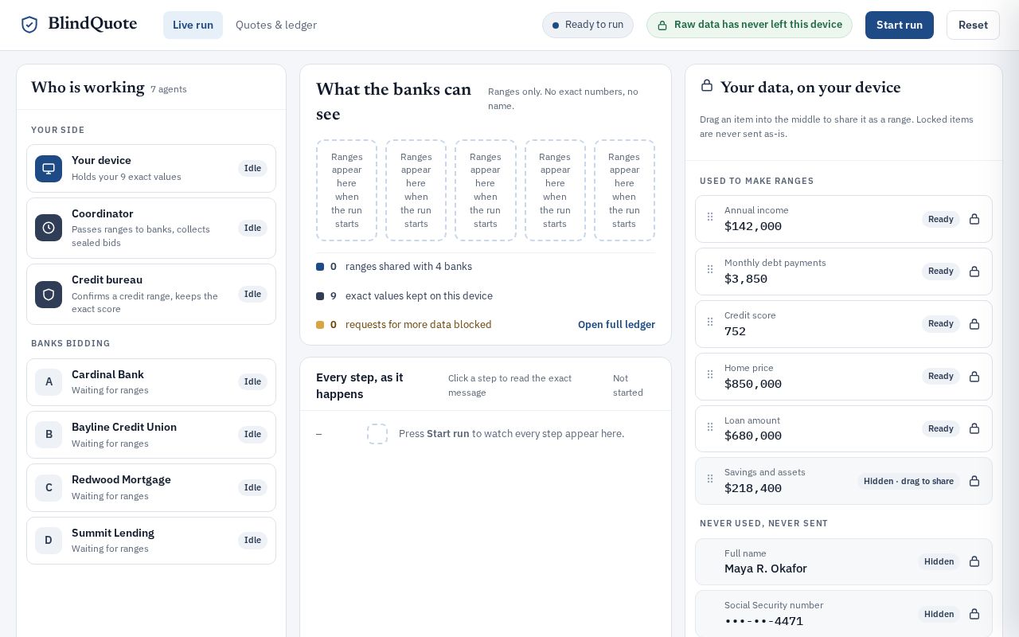Click the Monthly debt payments drag handle
The image size is (1019, 637).
[710, 270]
